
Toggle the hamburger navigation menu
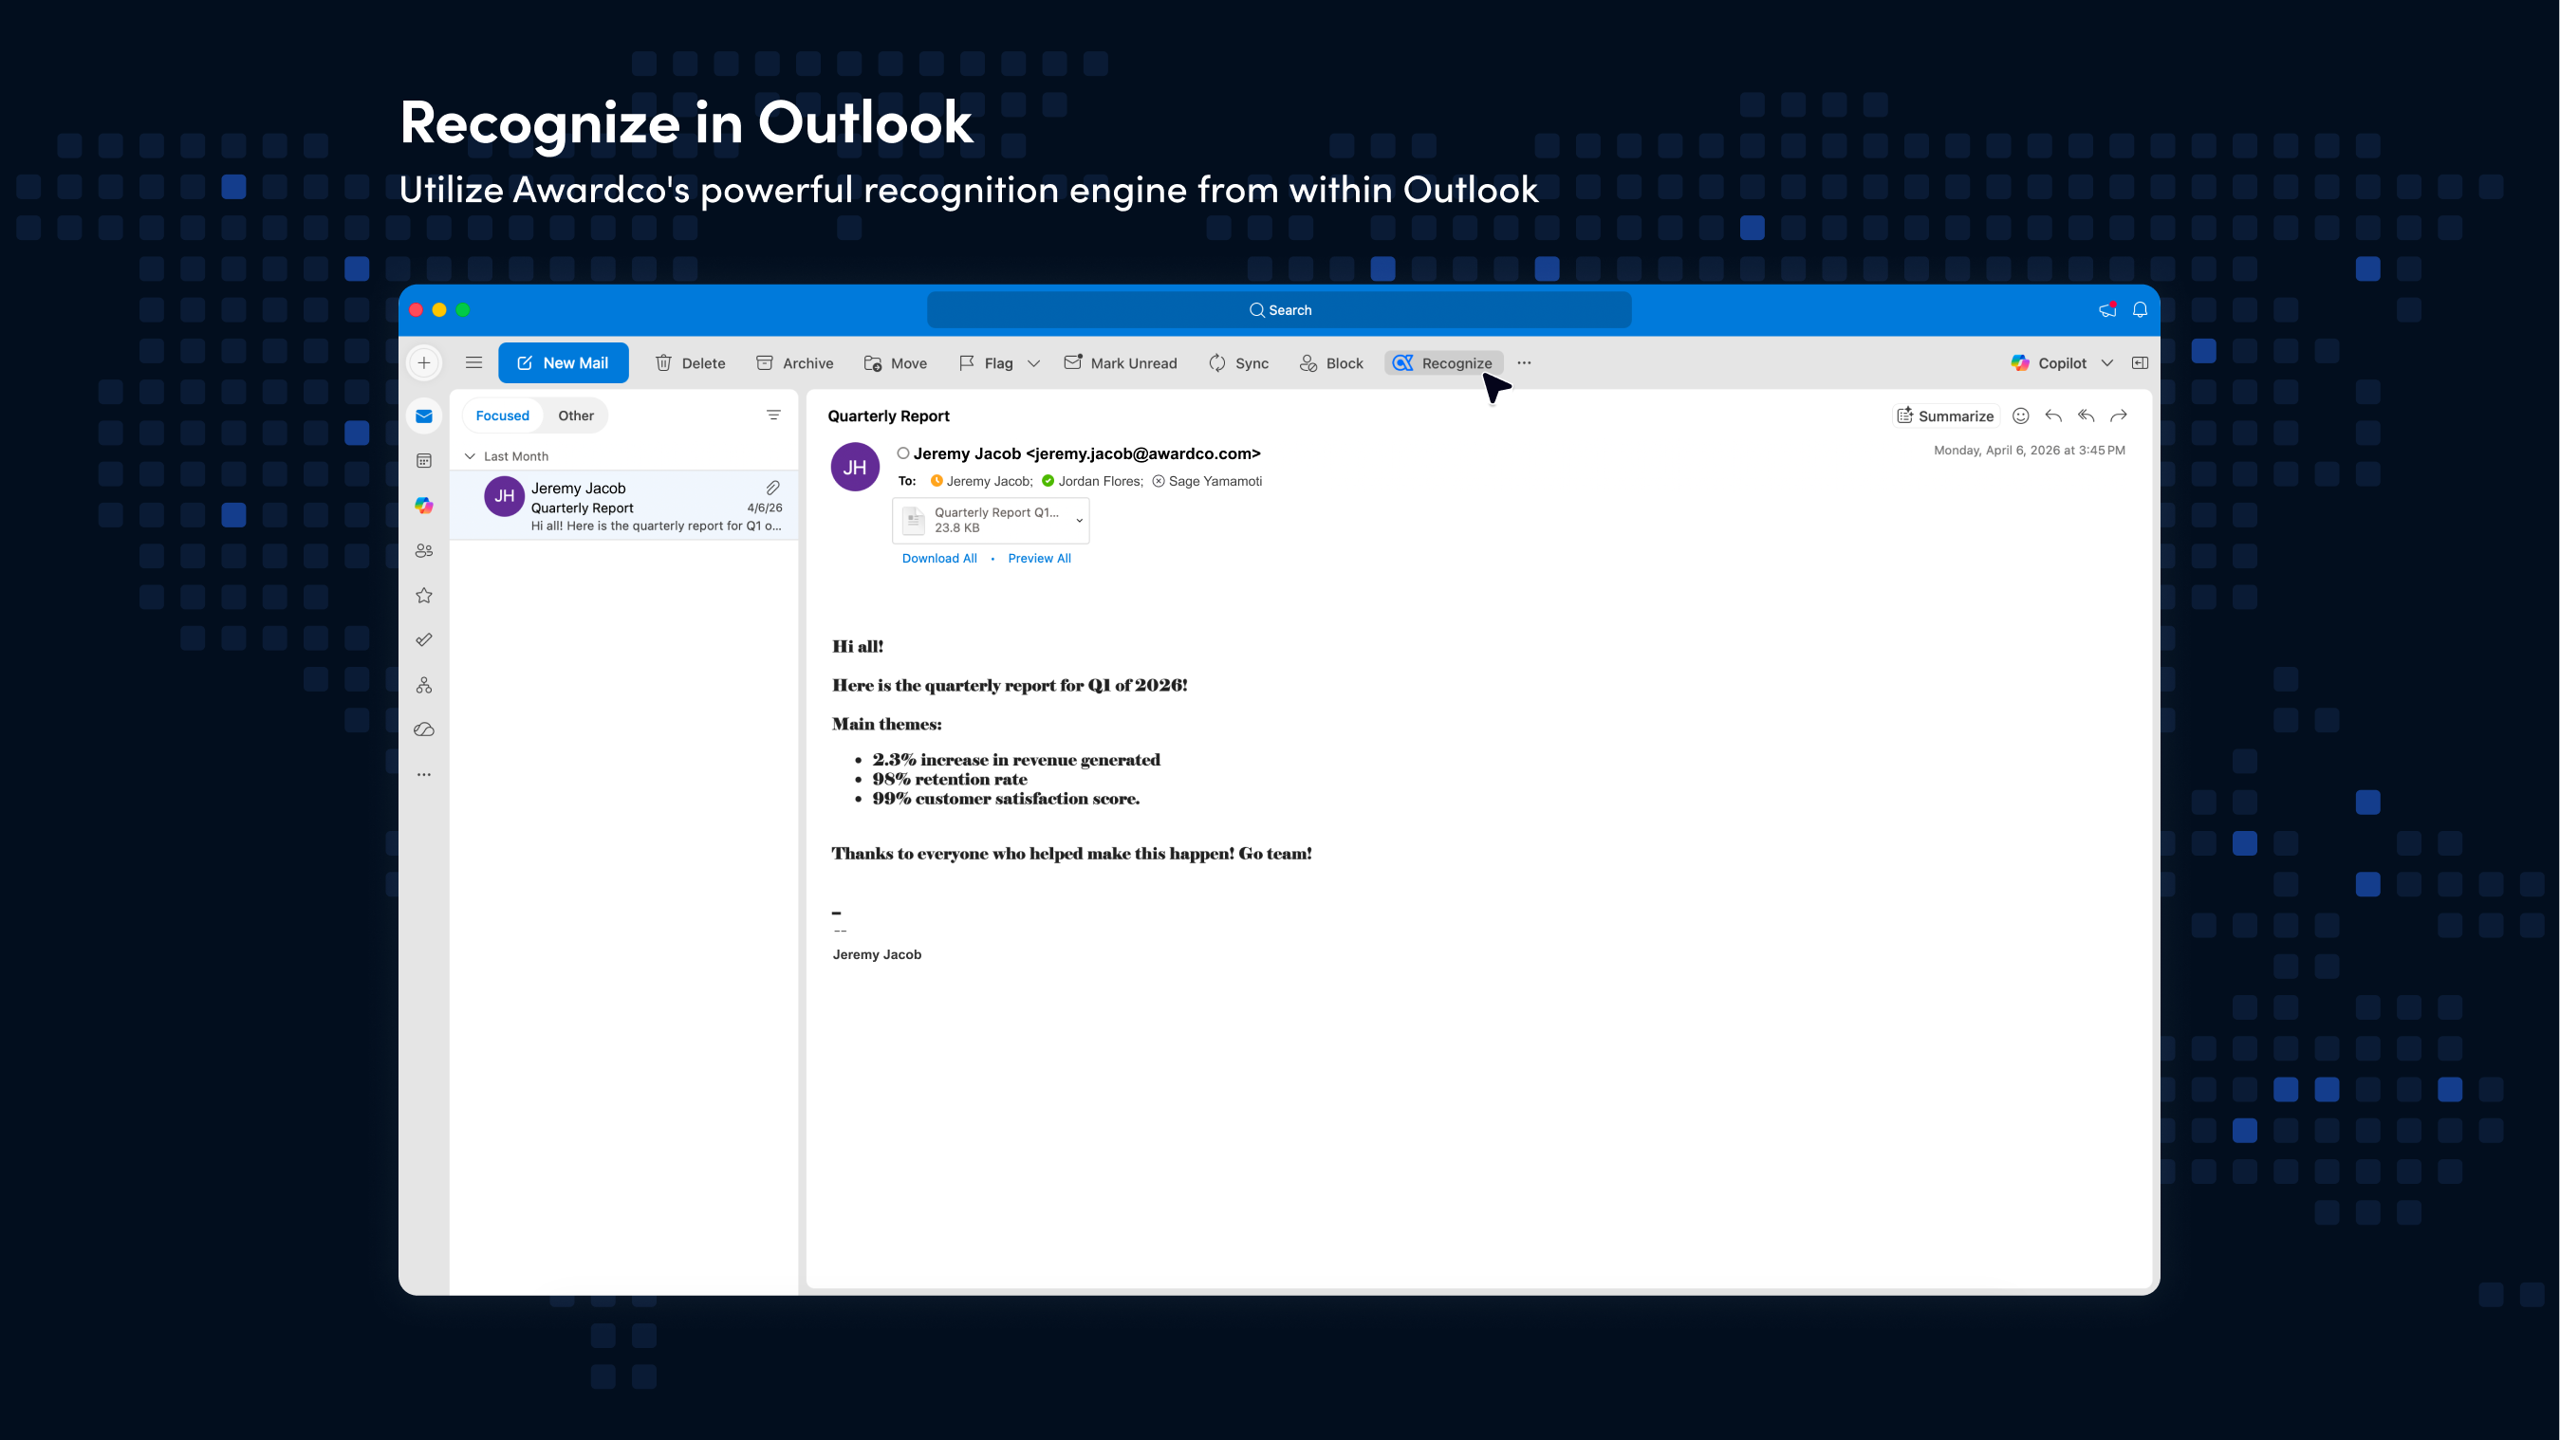[474, 362]
